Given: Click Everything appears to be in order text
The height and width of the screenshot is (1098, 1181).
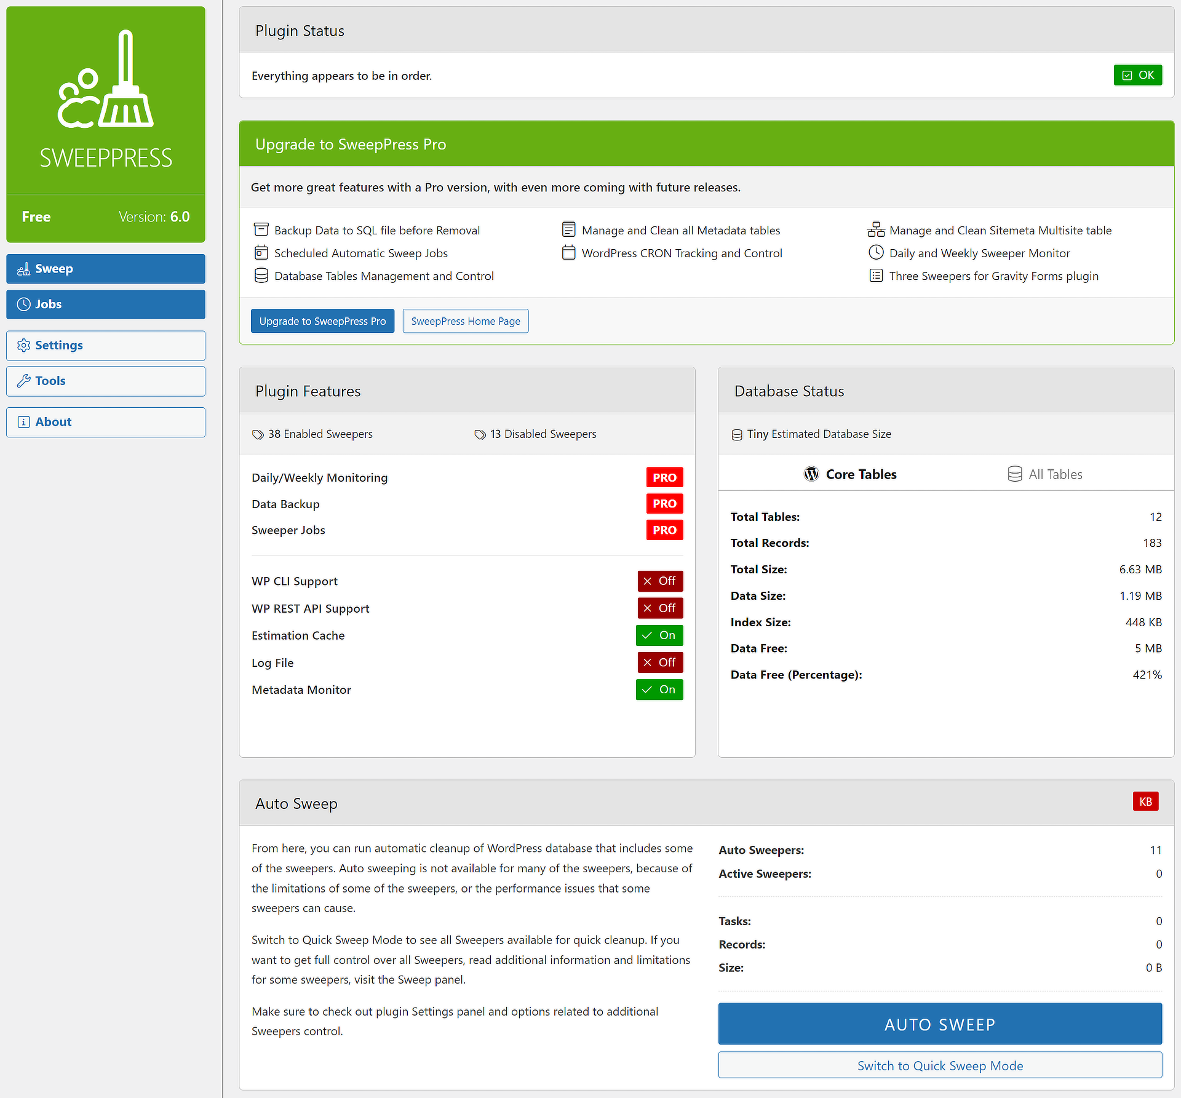Looking at the screenshot, I should tap(341, 76).
